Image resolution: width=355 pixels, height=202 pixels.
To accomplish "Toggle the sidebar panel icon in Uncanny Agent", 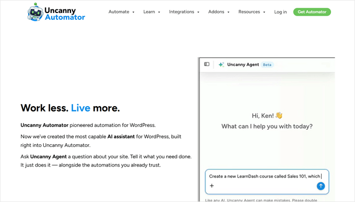I will (x=207, y=65).
